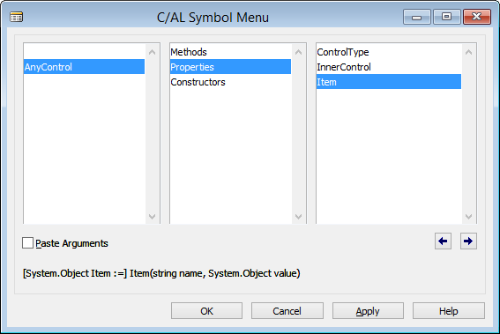Choose the ControlType property

pos(389,52)
